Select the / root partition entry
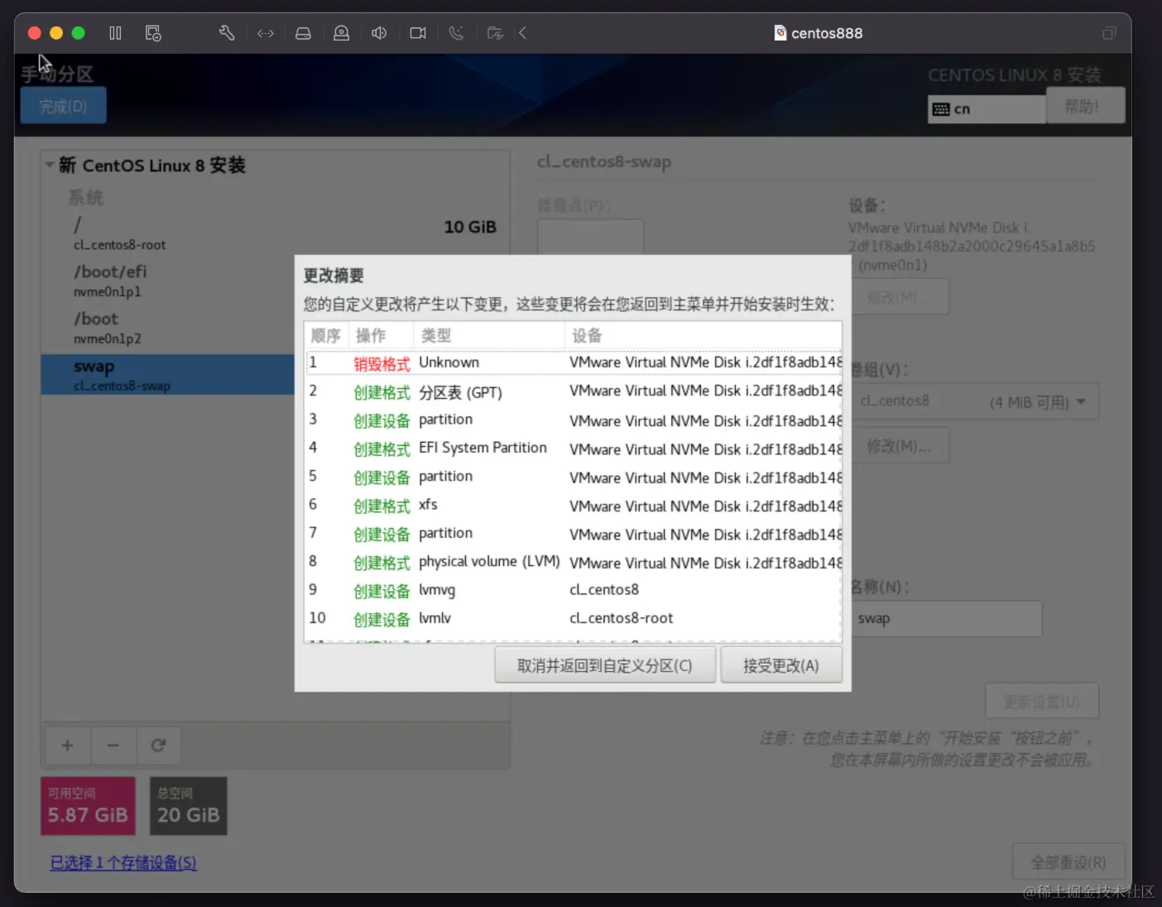 [276, 233]
